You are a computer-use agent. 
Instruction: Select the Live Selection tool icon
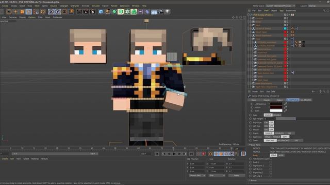(x=9, y=12)
